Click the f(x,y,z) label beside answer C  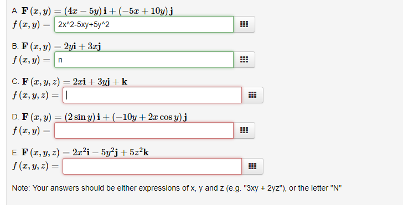coord(35,96)
